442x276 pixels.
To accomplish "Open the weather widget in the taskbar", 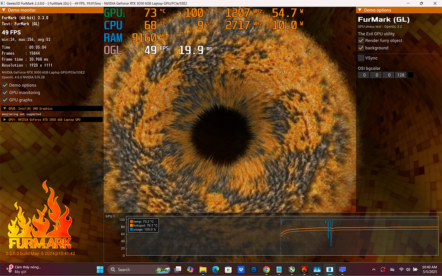I will [x=24, y=269].
